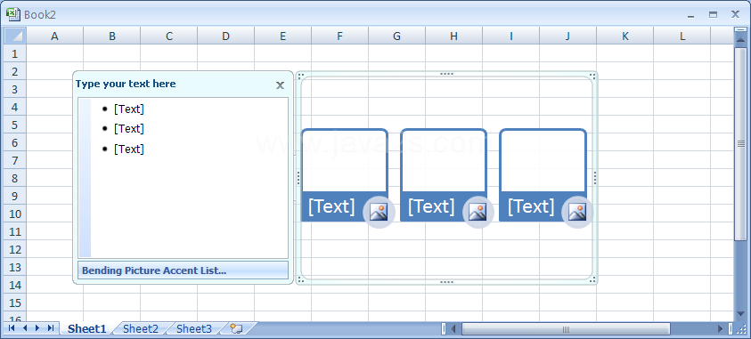This screenshot has width=751, height=339.
Task: Select the [Text] label in third SmartArt shape
Action: 531,206
